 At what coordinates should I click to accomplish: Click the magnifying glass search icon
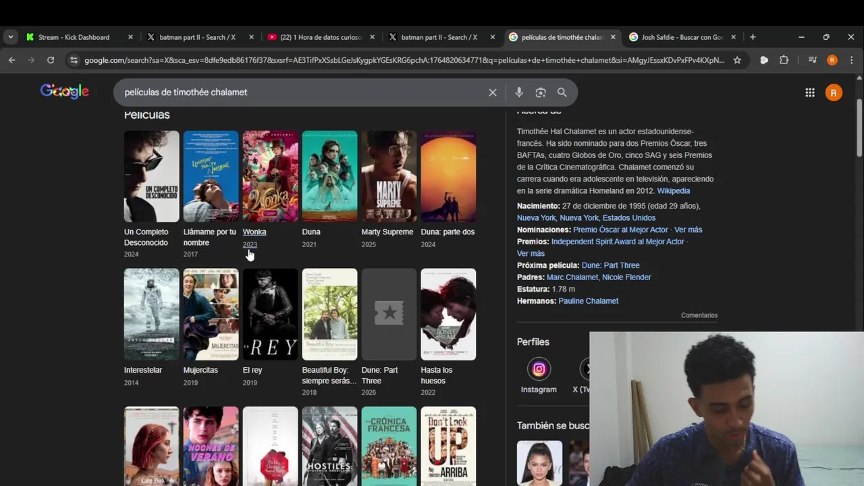coord(562,92)
